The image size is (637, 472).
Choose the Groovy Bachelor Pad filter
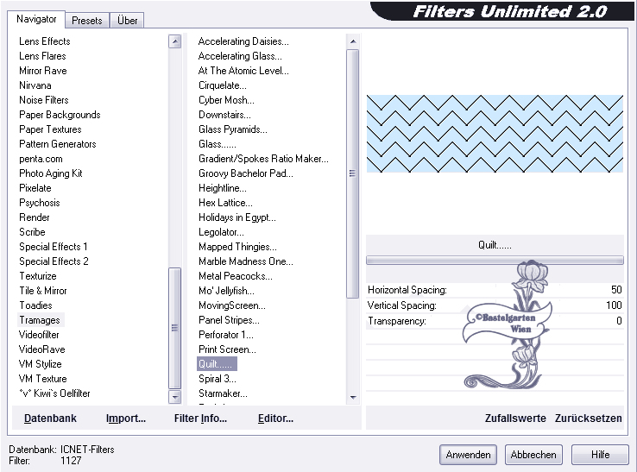click(246, 173)
